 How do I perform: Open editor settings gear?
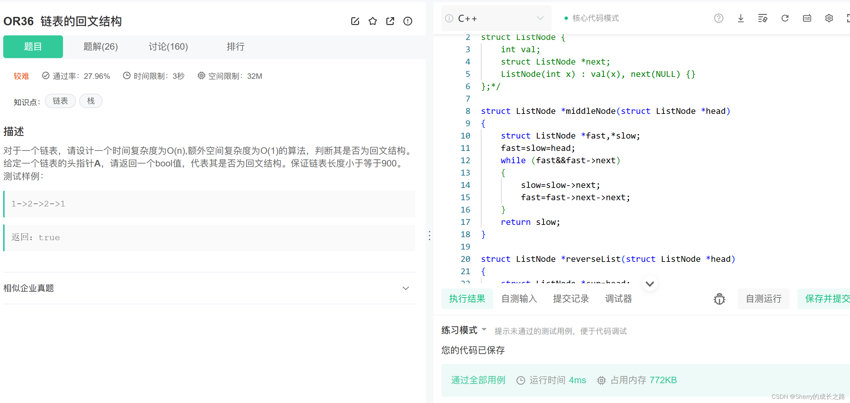click(x=829, y=18)
